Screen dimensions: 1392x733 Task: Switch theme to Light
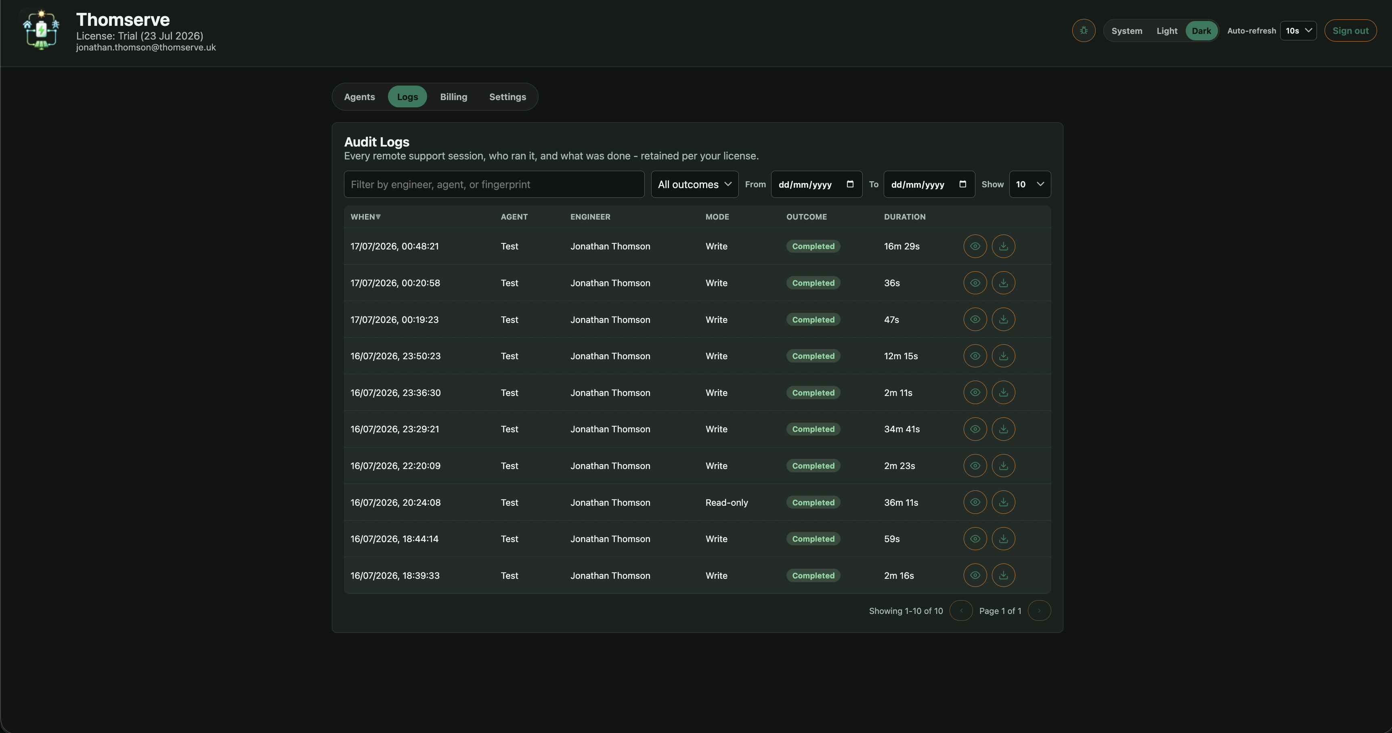point(1167,31)
